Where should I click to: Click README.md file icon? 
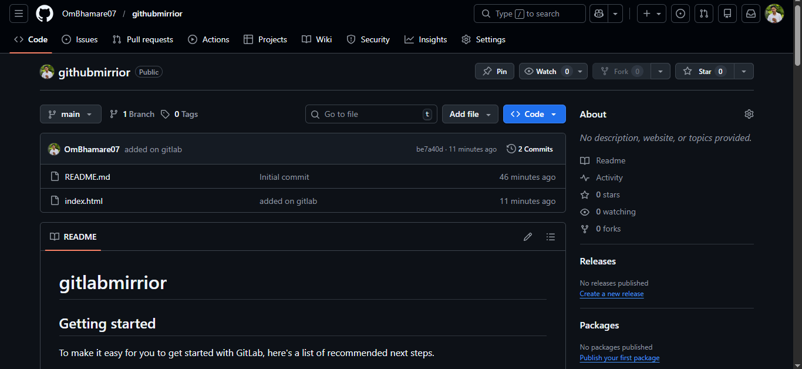tap(55, 177)
